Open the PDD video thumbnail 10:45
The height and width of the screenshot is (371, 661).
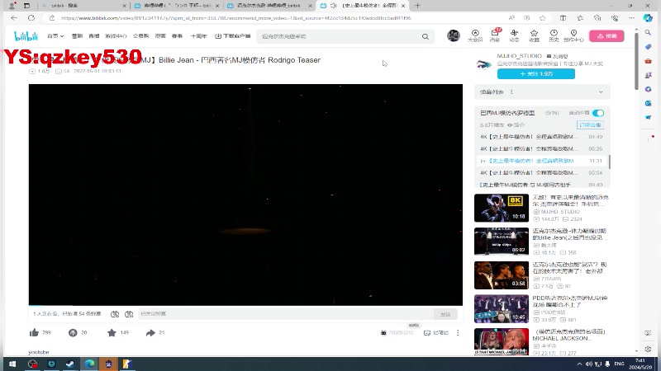pos(502,308)
